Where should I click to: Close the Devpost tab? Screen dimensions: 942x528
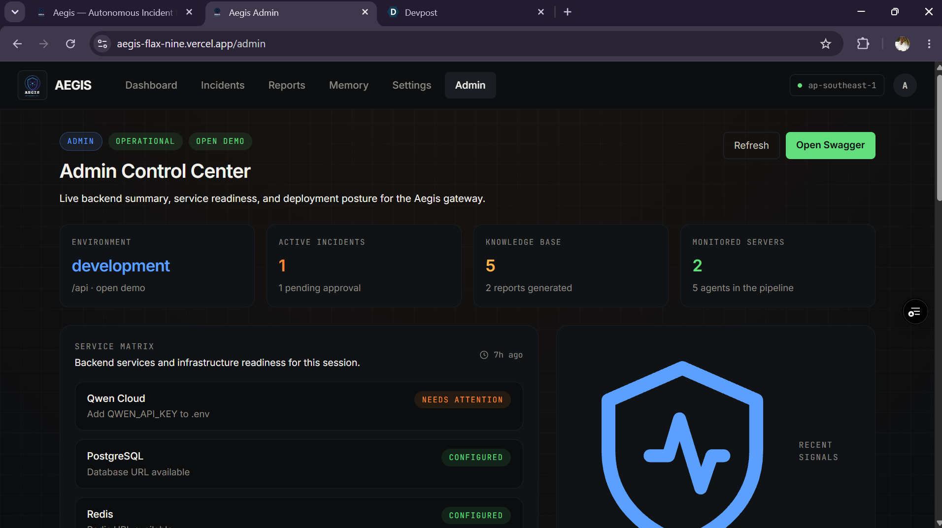pyautogui.click(x=541, y=12)
